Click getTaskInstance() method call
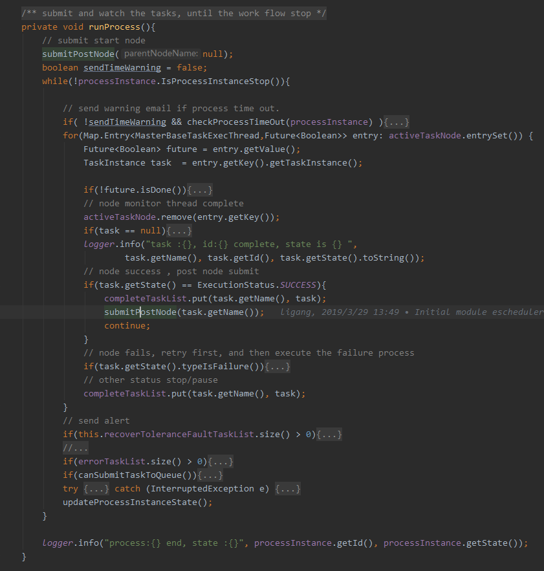This screenshot has width=544, height=571. (x=313, y=163)
